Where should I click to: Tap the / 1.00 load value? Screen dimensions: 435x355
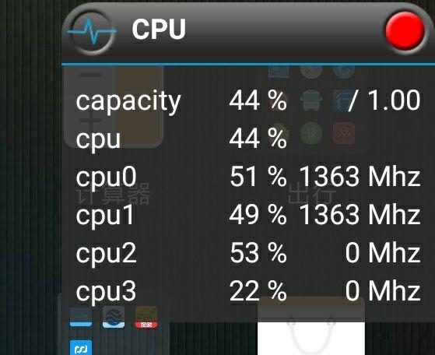[384, 100]
